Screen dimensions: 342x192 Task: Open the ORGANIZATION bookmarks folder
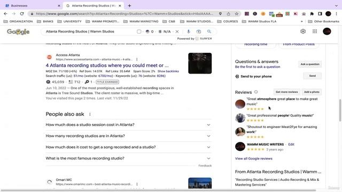tap(18, 21)
